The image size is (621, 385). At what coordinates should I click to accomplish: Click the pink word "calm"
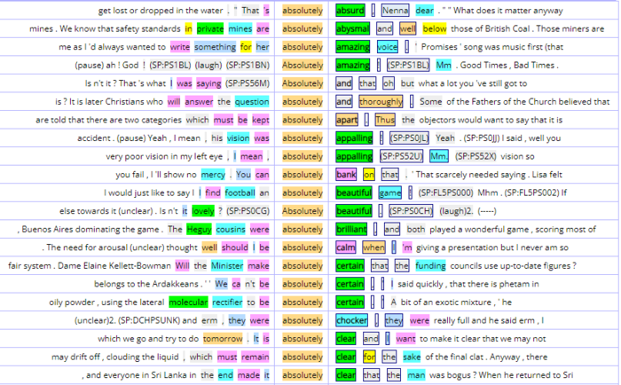click(x=346, y=247)
